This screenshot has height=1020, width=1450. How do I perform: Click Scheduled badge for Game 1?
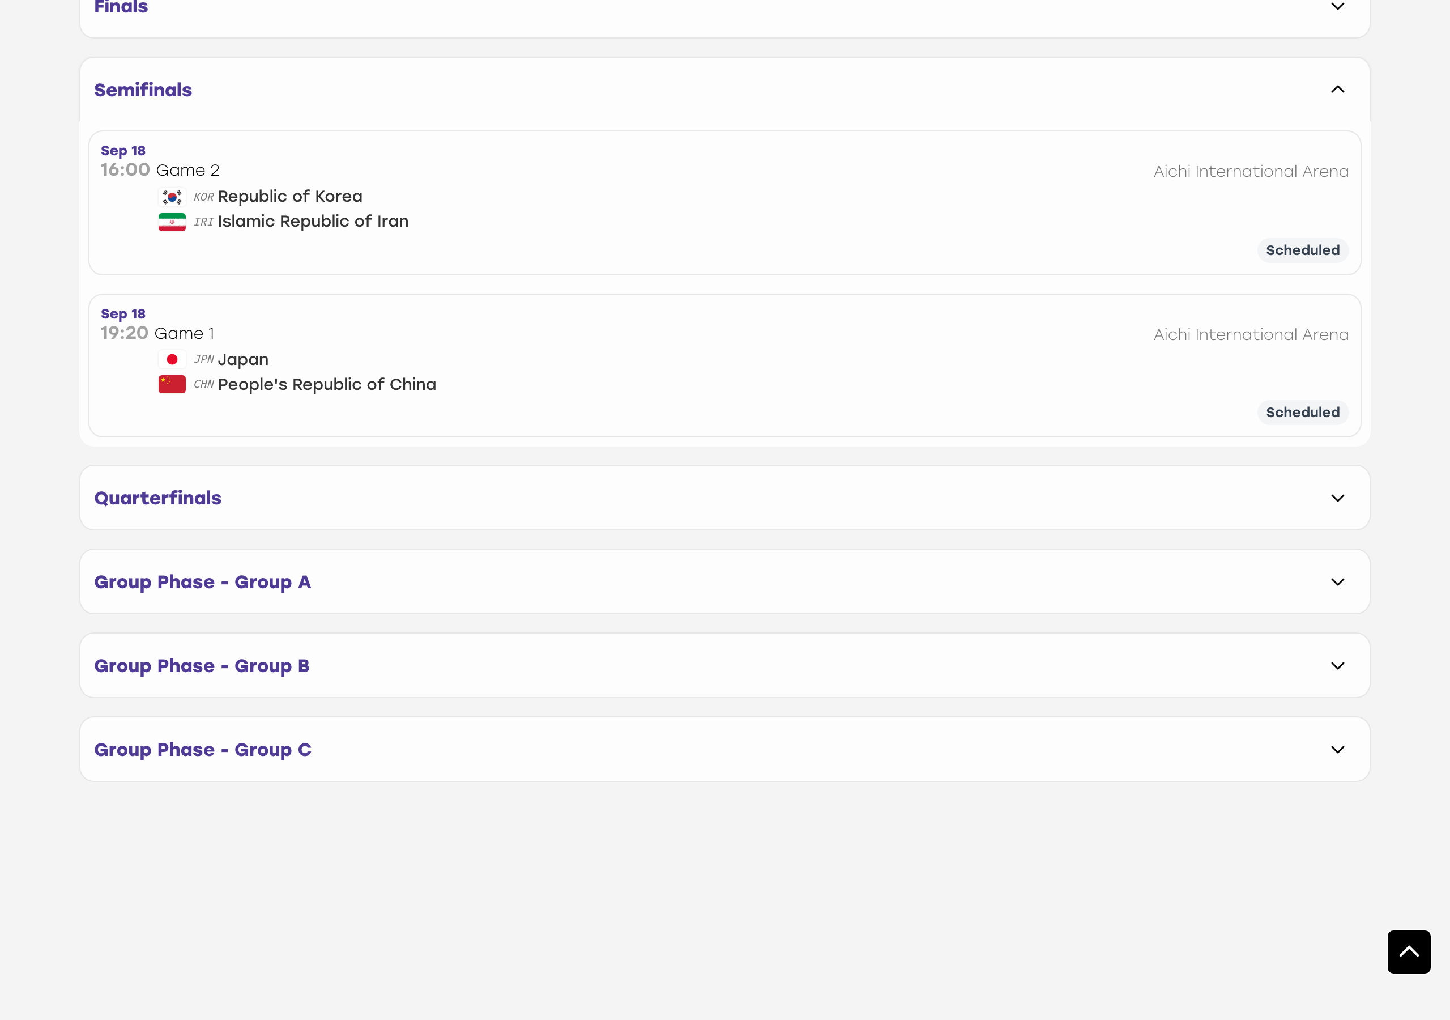click(1302, 413)
